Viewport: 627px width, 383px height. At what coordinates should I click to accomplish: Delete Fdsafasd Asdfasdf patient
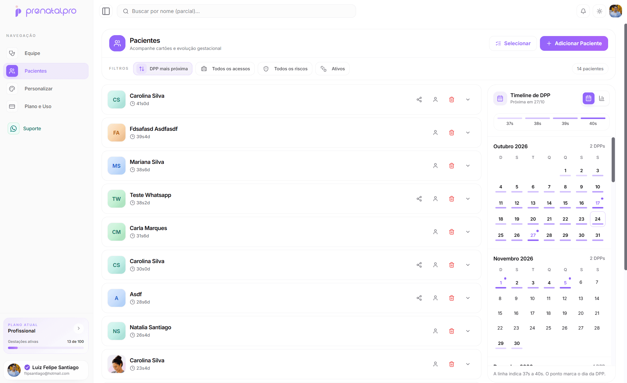(x=452, y=133)
